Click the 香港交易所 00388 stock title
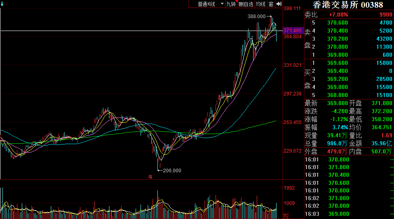Image resolution: width=394 pixels, height=219 pixels. (x=348, y=5)
